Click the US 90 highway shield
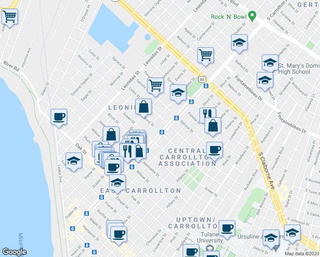 202,80
